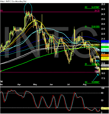Click the Aug month label on time axis
Image resolution: width=109 pixels, height=114 pixels.
[x=85, y=85]
